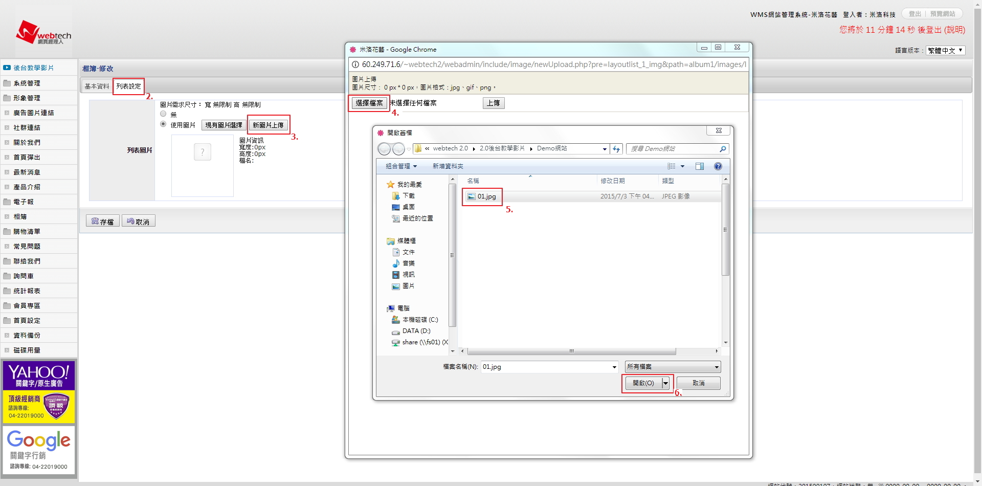Click the change view icon
Screen dimensions: 982x486
tap(672, 166)
